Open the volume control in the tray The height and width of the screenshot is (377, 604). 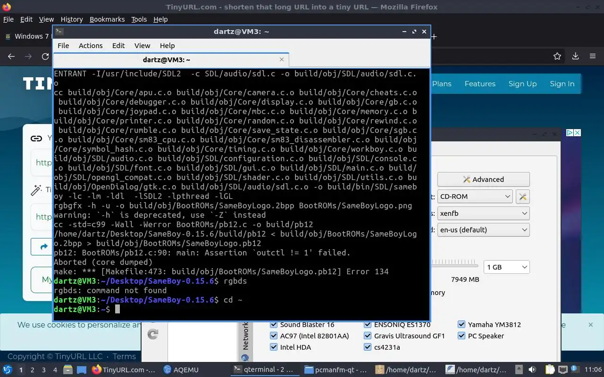pos(532,370)
